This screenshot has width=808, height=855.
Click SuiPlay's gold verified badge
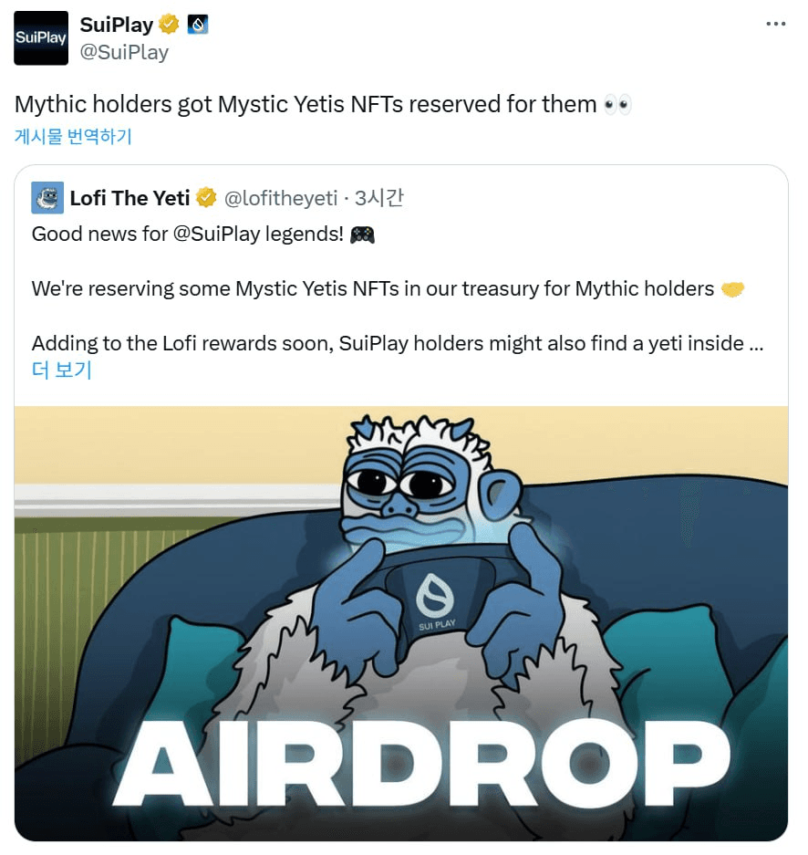coord(169,25)
